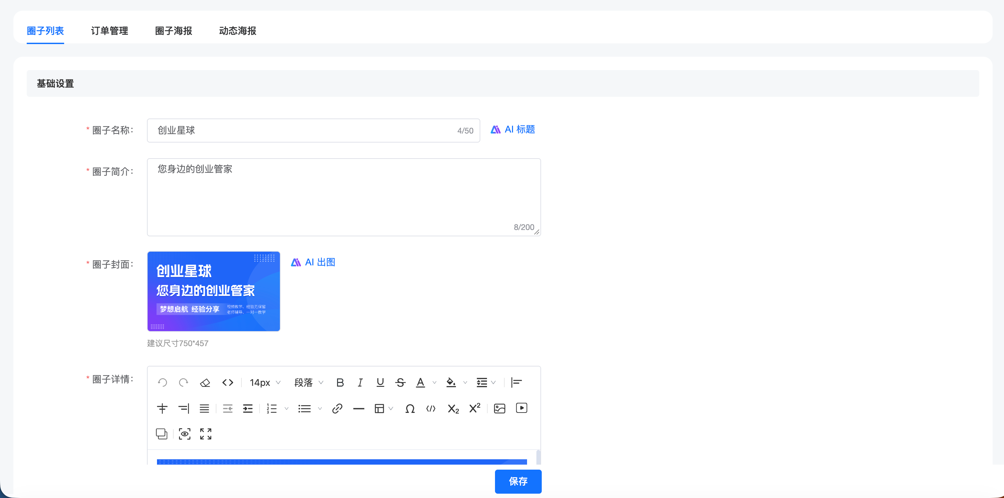The height and width of the screenshot is (498, 1004).
Task: Switch to the 圈子海报 tab
Action: (173, 31)
